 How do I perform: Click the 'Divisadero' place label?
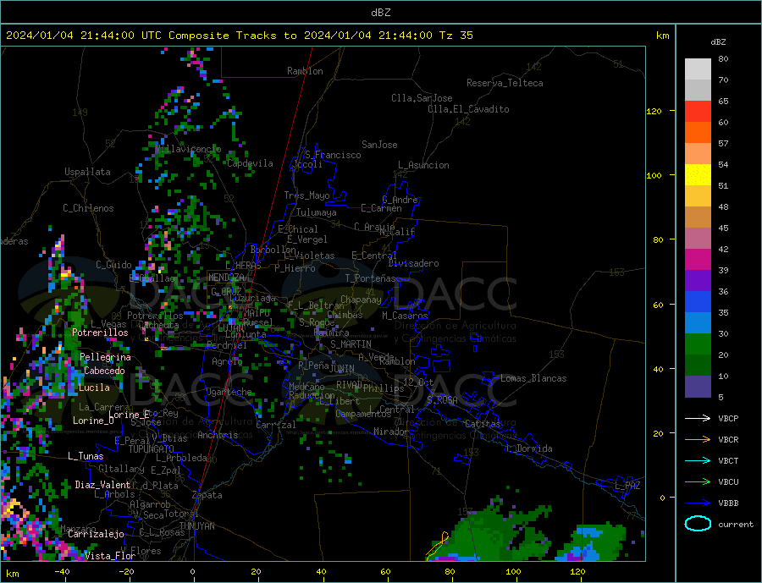[x=413, y=263]
